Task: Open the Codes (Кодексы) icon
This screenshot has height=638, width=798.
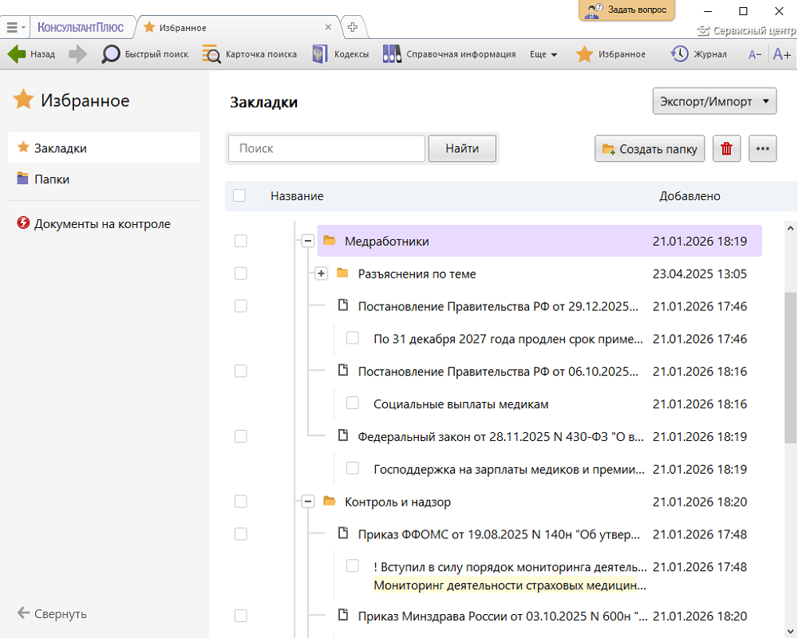Action: tap(320, 54)
